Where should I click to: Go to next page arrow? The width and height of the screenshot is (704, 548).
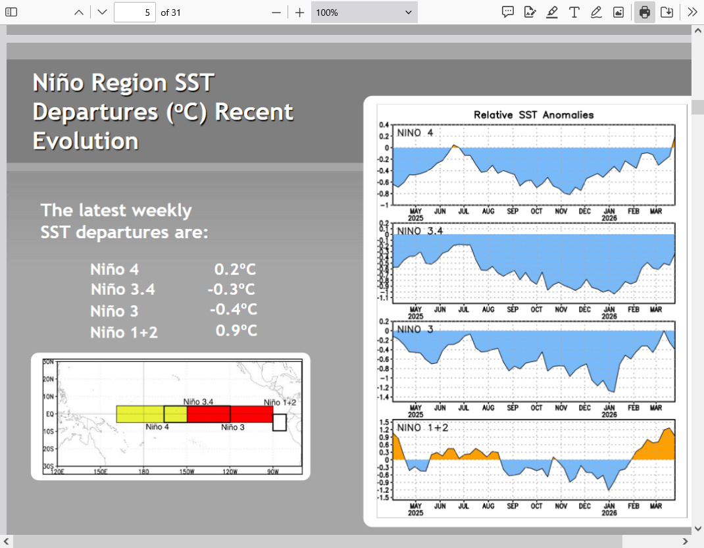pos(101,12)
